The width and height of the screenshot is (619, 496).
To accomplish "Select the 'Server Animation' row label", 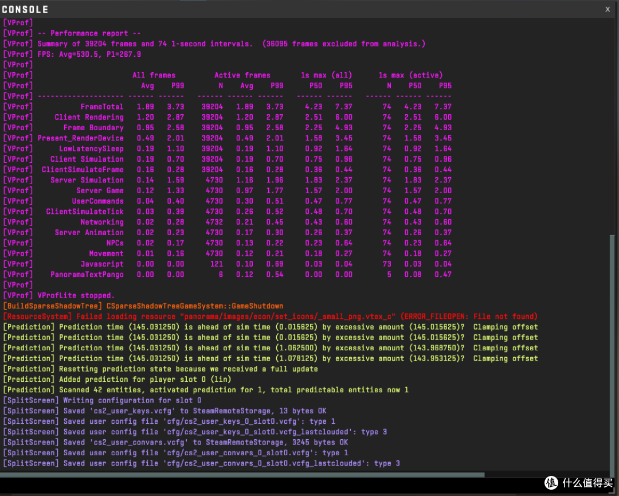I will (x=89, y=232).
